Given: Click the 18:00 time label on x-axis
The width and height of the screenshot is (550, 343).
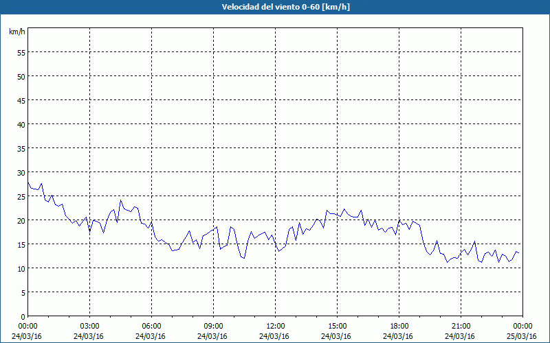Looking at the screenshot, I should tap(399, 327).
